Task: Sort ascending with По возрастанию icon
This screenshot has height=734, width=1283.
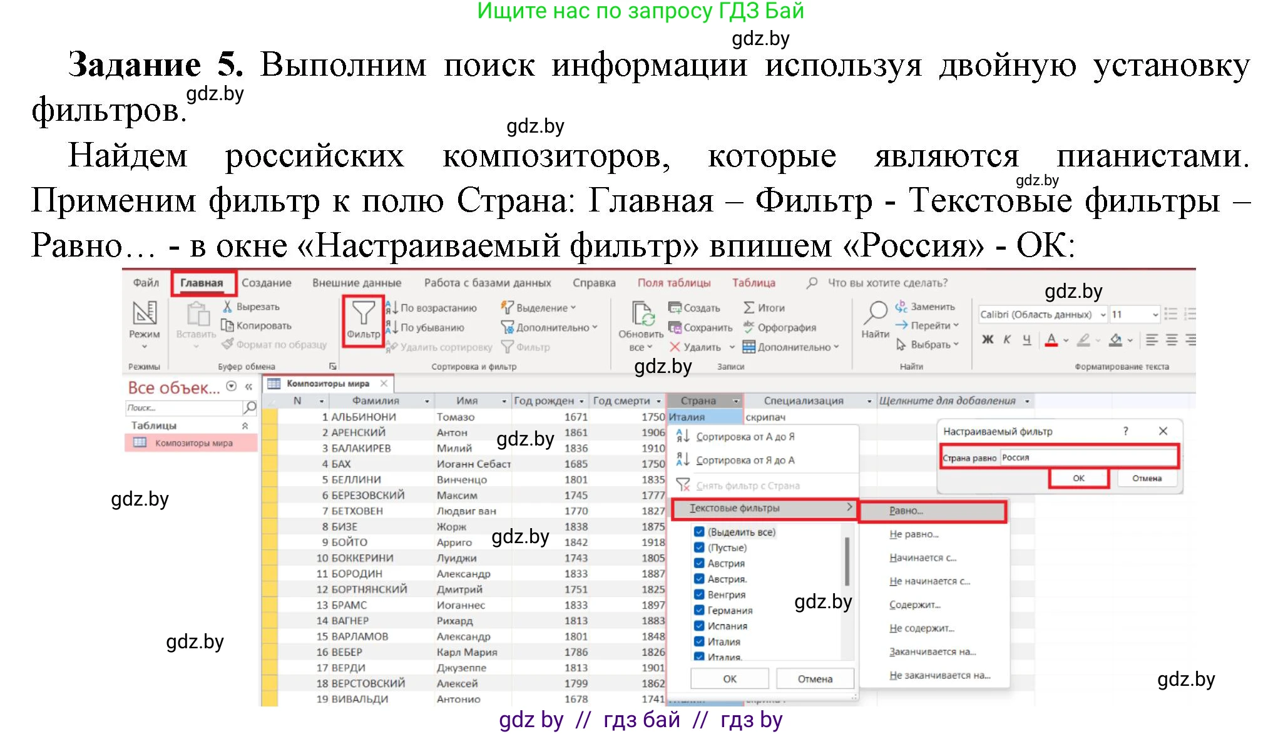Action: pos(393,308)
